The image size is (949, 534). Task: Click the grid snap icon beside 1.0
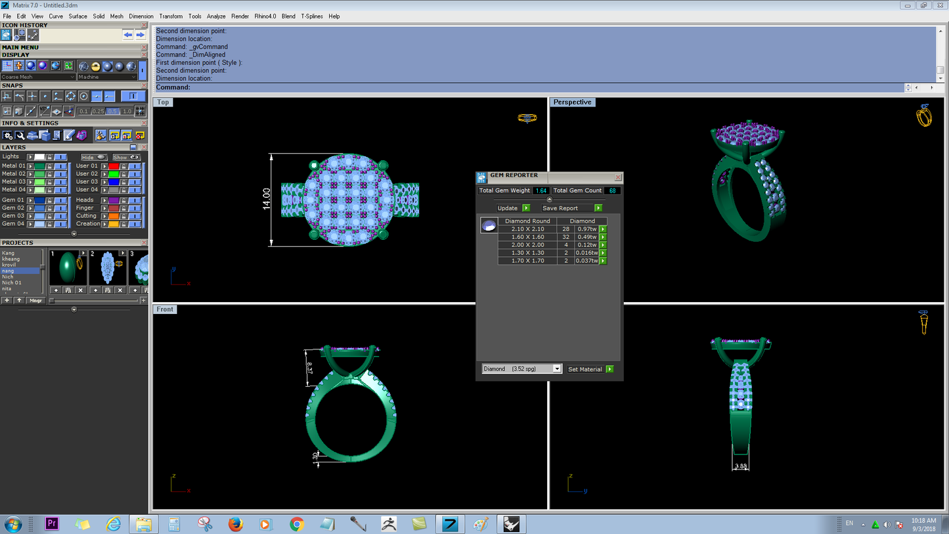(x=140, y=111)
